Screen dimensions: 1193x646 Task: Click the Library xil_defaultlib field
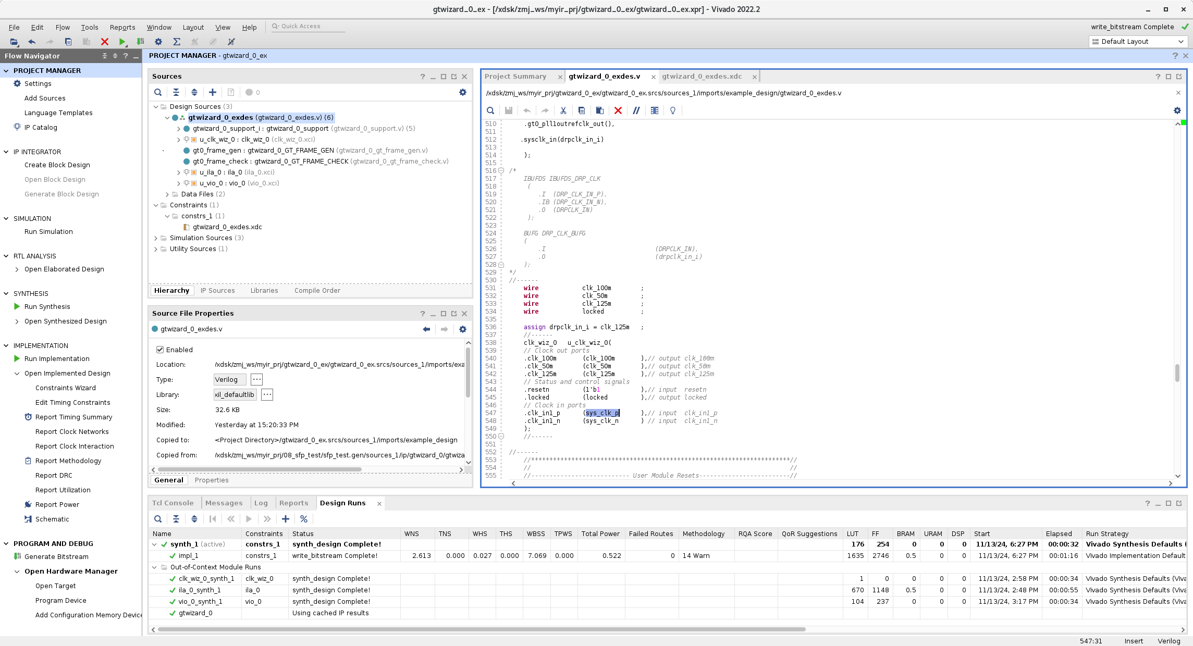point(235,394)
